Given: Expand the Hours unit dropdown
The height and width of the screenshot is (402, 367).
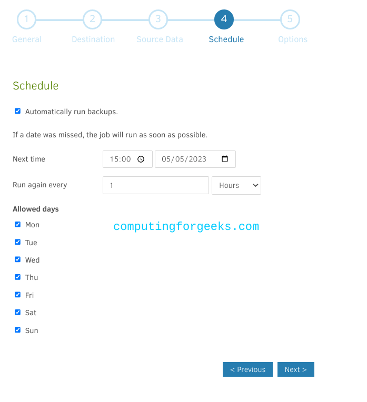Looking at the screenshot, I should click(236, 185).
